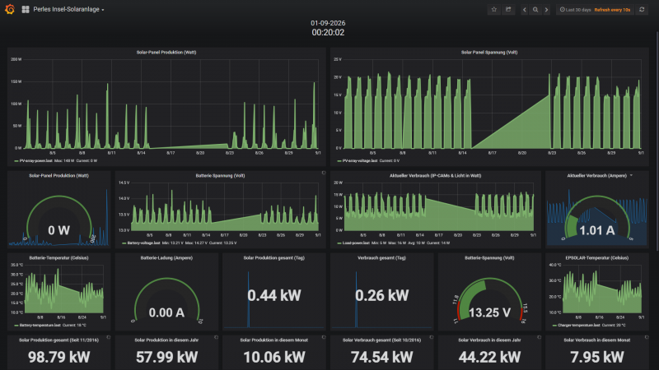Open Aktueller Verbrauch (IP-CAMs & Licht in Watt) title
The image size is (659, 370).
(x=435, y=176)
